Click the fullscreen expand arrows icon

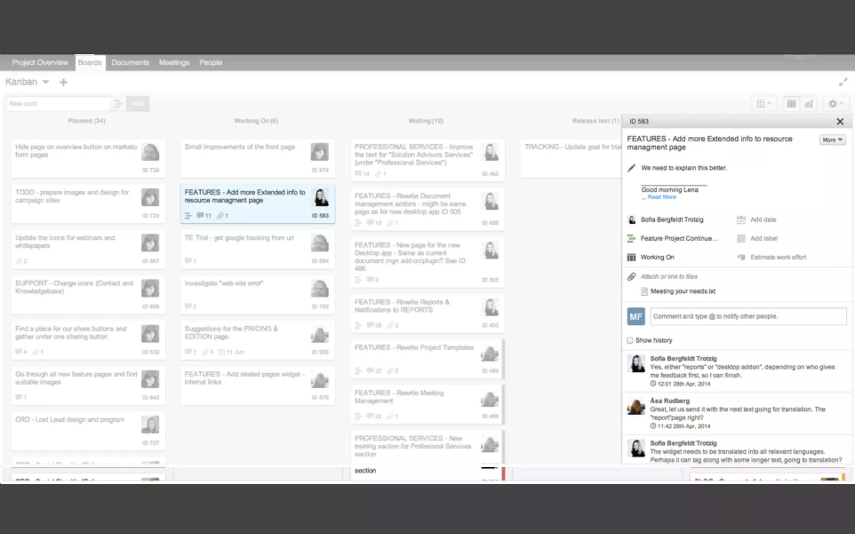pyautogui.click(x=843, y=82)
